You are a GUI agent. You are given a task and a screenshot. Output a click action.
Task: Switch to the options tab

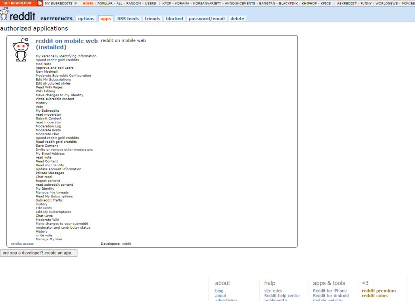pyautogui.click(x=86, y=19)
